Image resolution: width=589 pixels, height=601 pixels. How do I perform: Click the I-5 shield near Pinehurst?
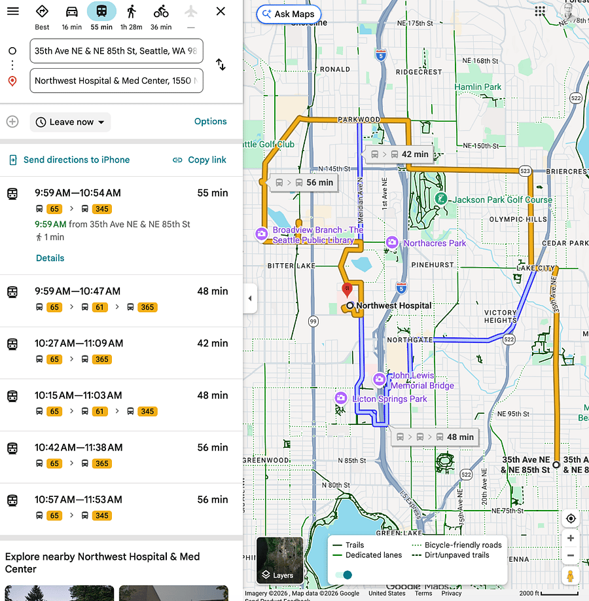tap(401, 288)
